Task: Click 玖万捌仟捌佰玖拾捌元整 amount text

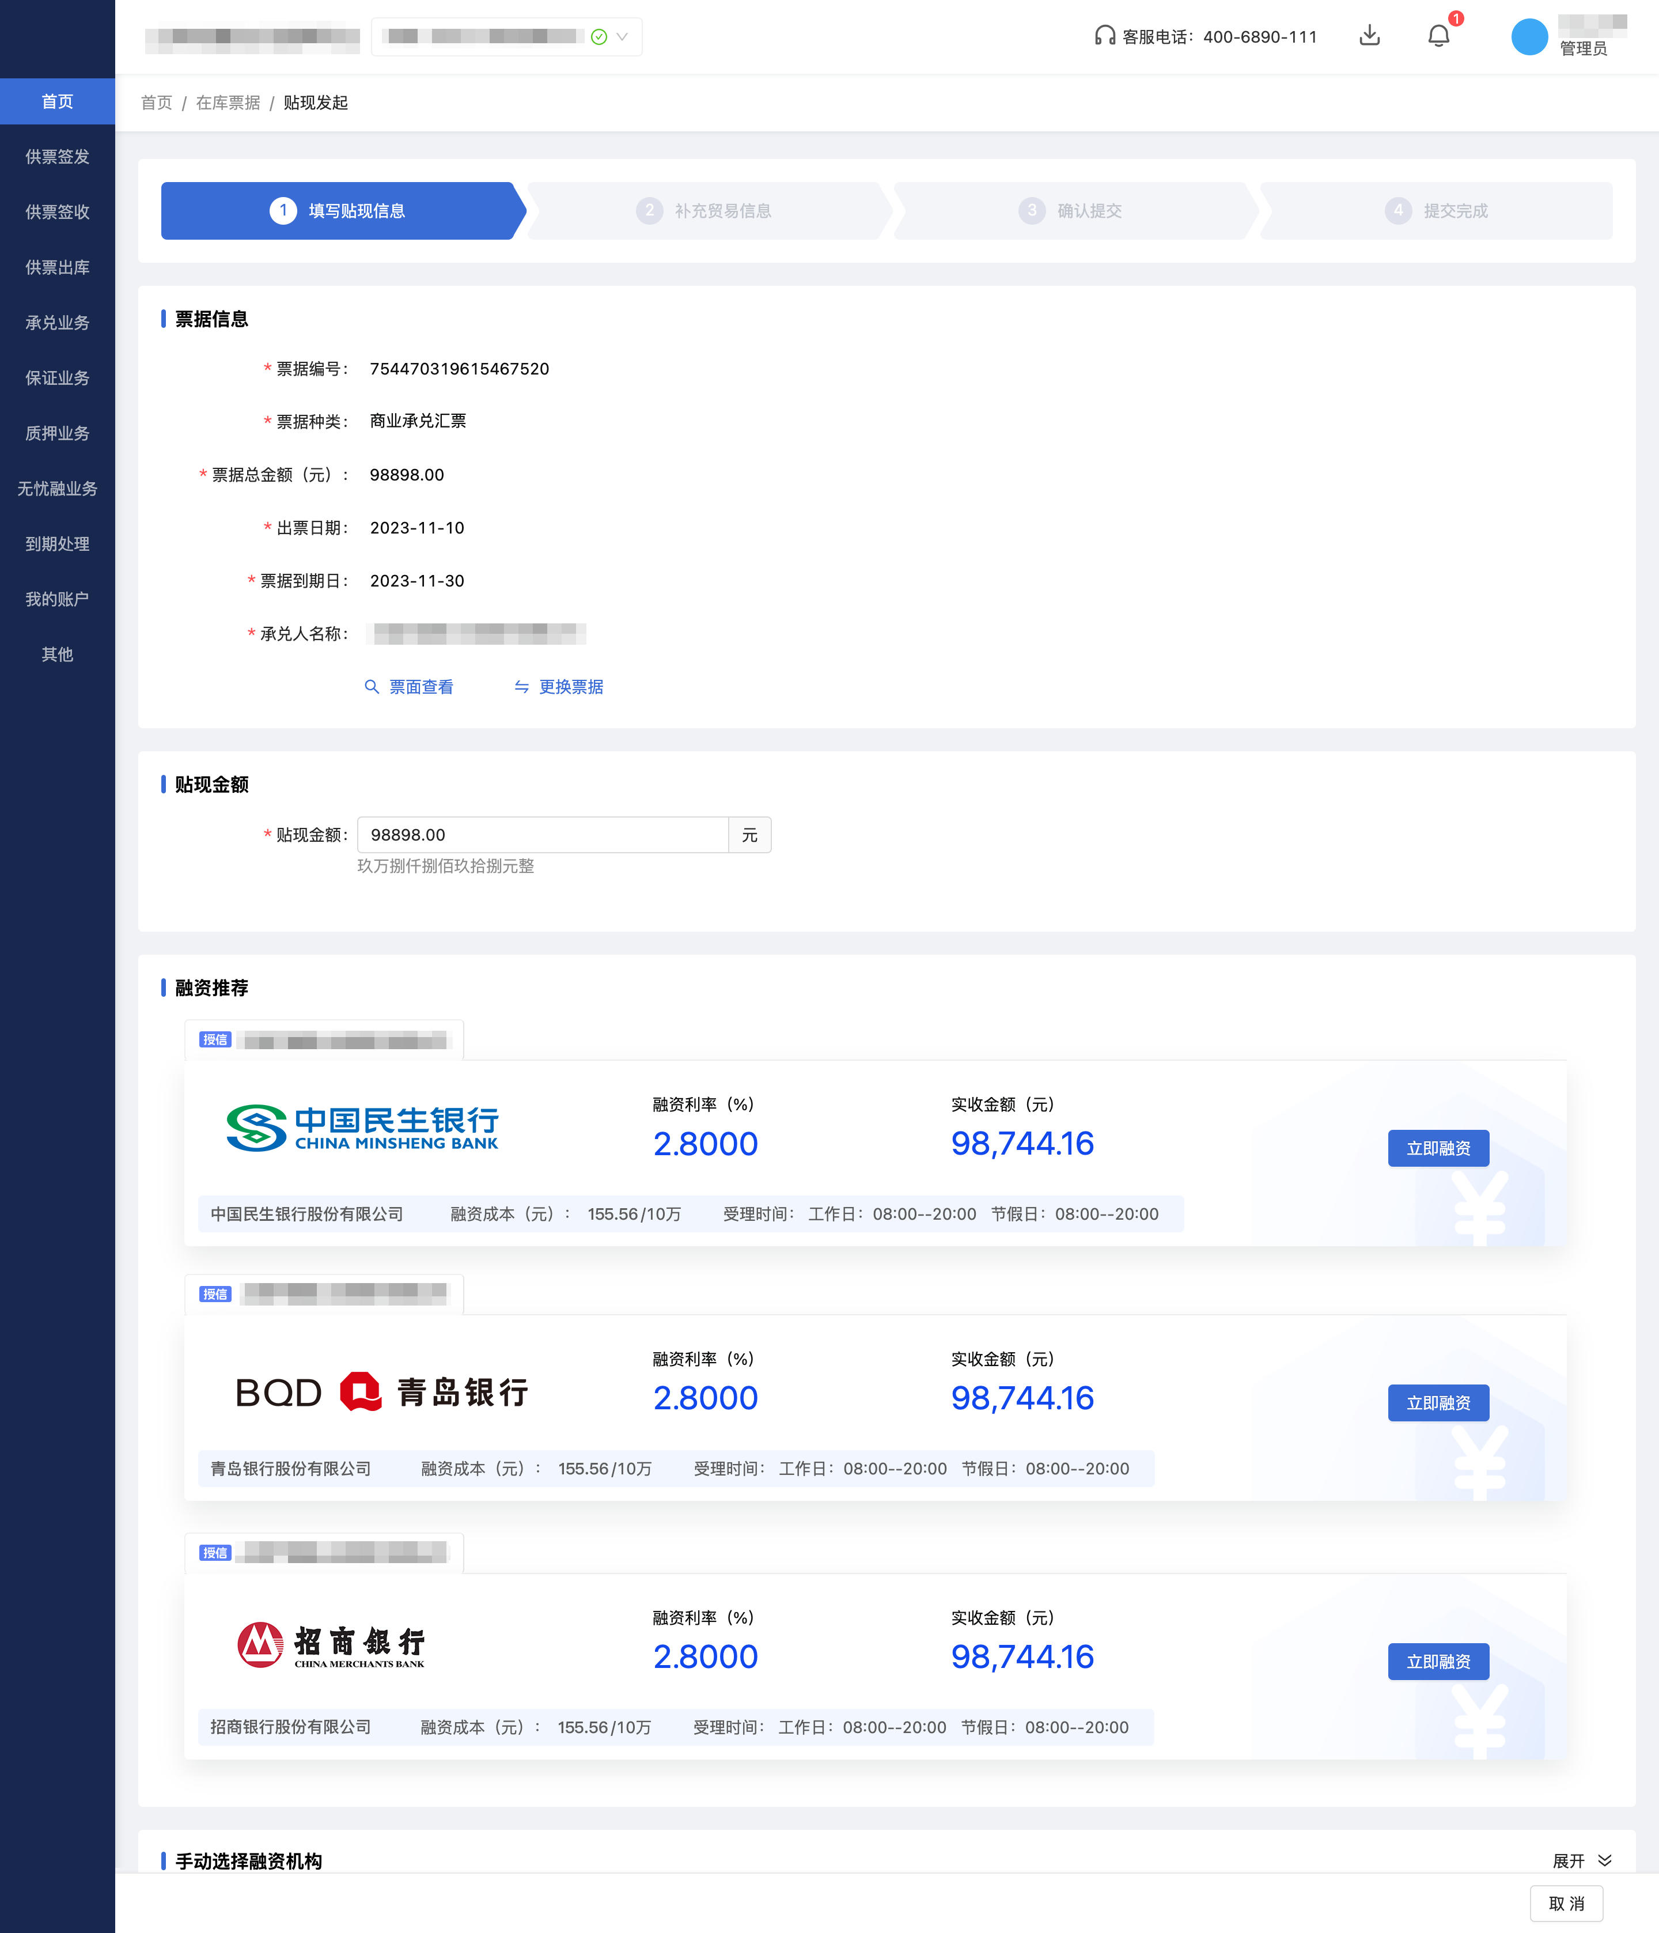Action: (446, 866)
